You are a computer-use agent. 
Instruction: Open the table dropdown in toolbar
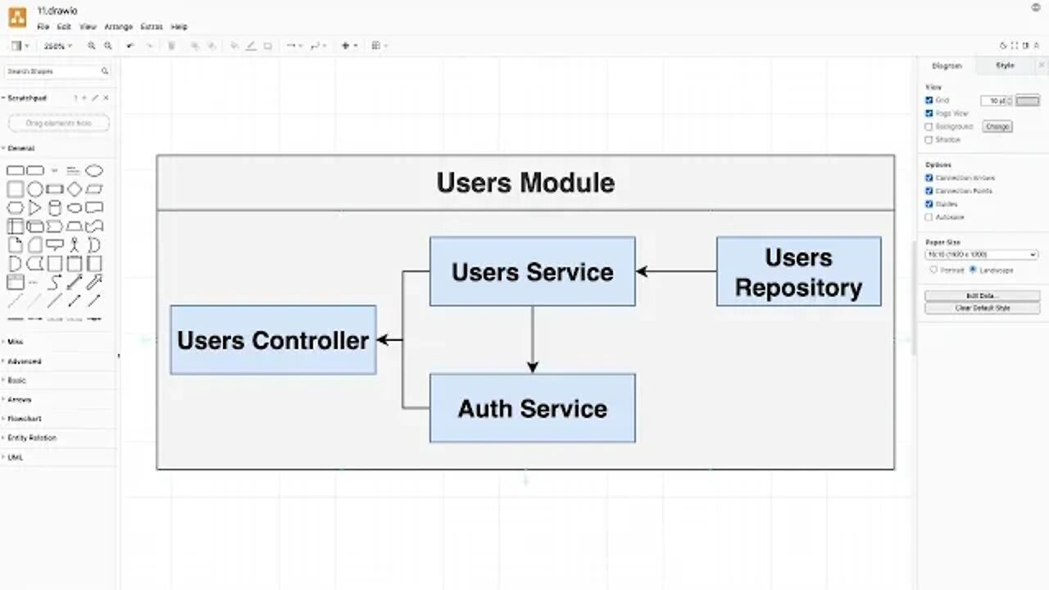pos(379,46)
